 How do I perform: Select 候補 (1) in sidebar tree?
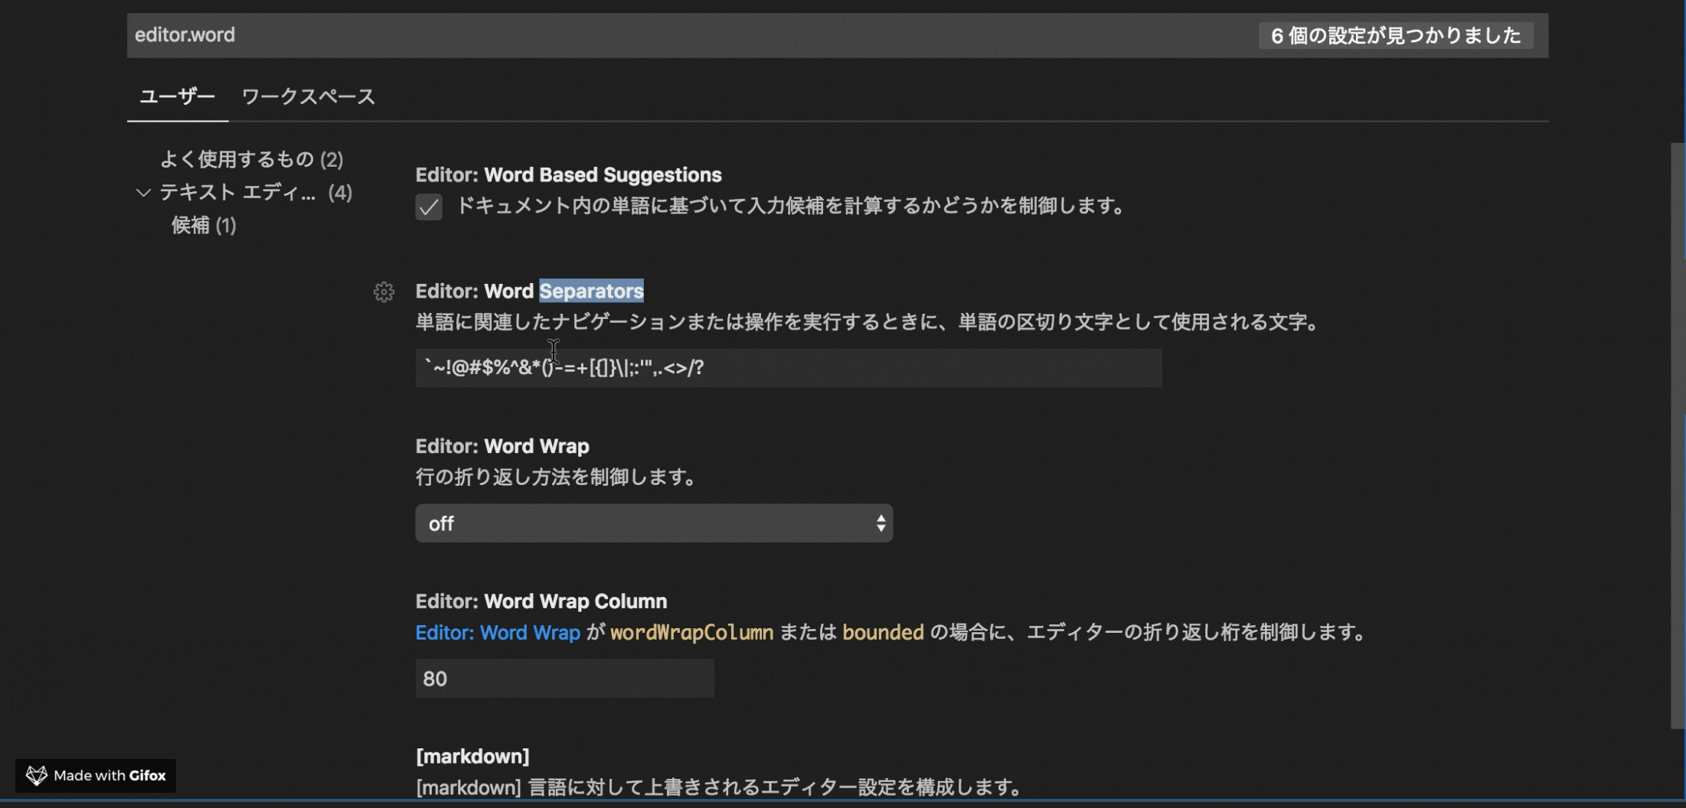[x=204, y=225]
